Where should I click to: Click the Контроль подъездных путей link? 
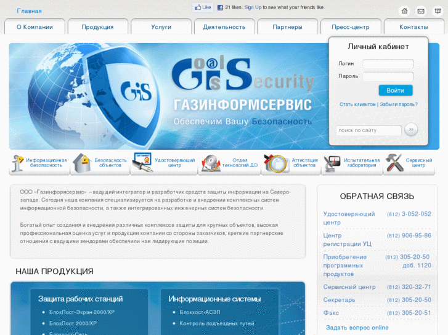[216, 323]
